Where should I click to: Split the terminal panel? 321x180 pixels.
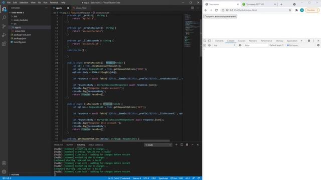click(182, 144)
